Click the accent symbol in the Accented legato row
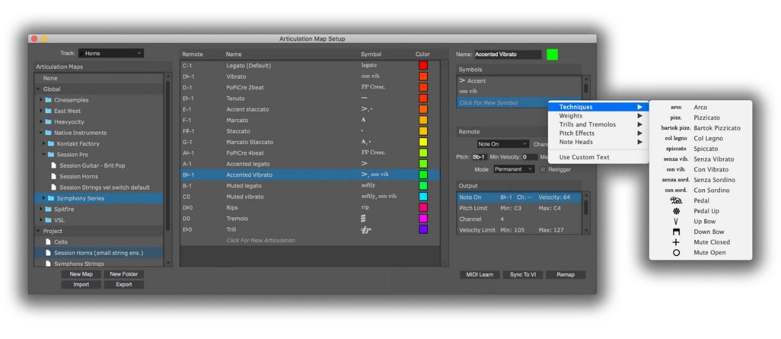This screenshot has width=781, height=339. tap(365, 164)
